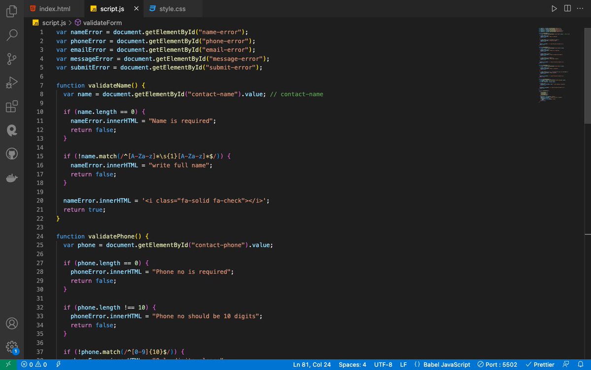
Task: Click the Prettier status bar item
Action: point(540,365)
